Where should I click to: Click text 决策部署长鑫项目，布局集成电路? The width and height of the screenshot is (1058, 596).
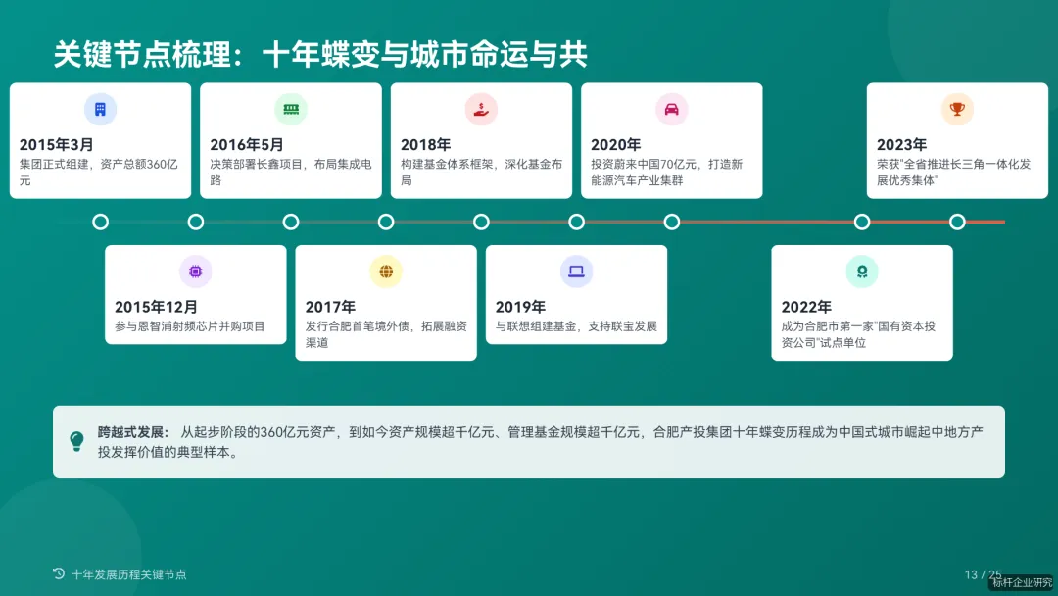click(x=291, y=173)
